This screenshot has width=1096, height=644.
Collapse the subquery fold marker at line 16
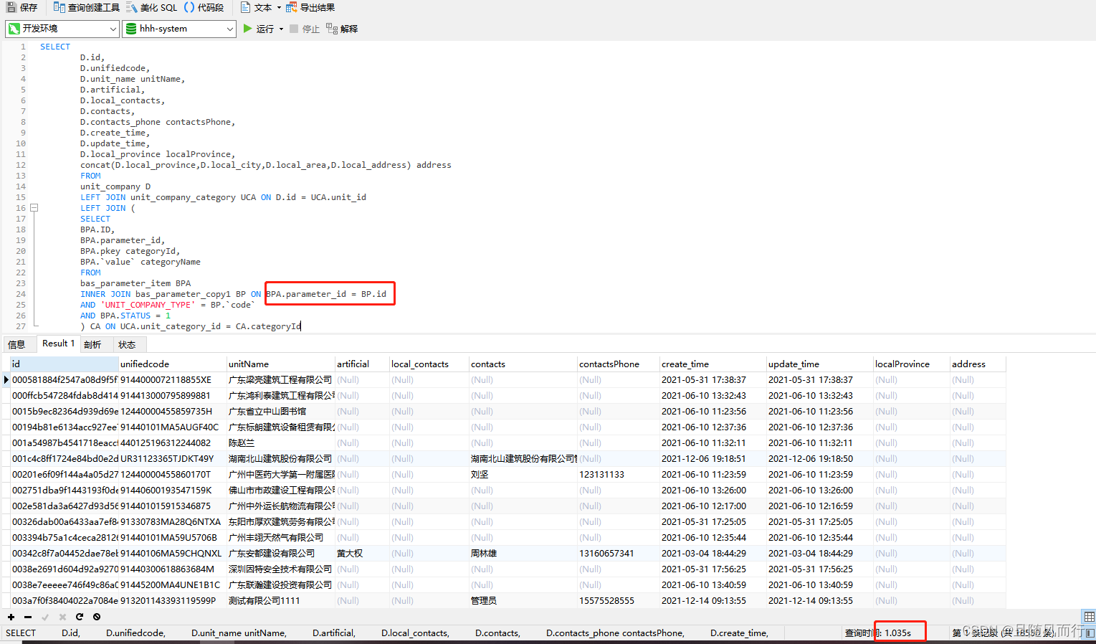34,208
